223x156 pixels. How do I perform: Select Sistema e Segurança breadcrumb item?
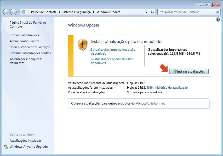click(x=76, y=12)
